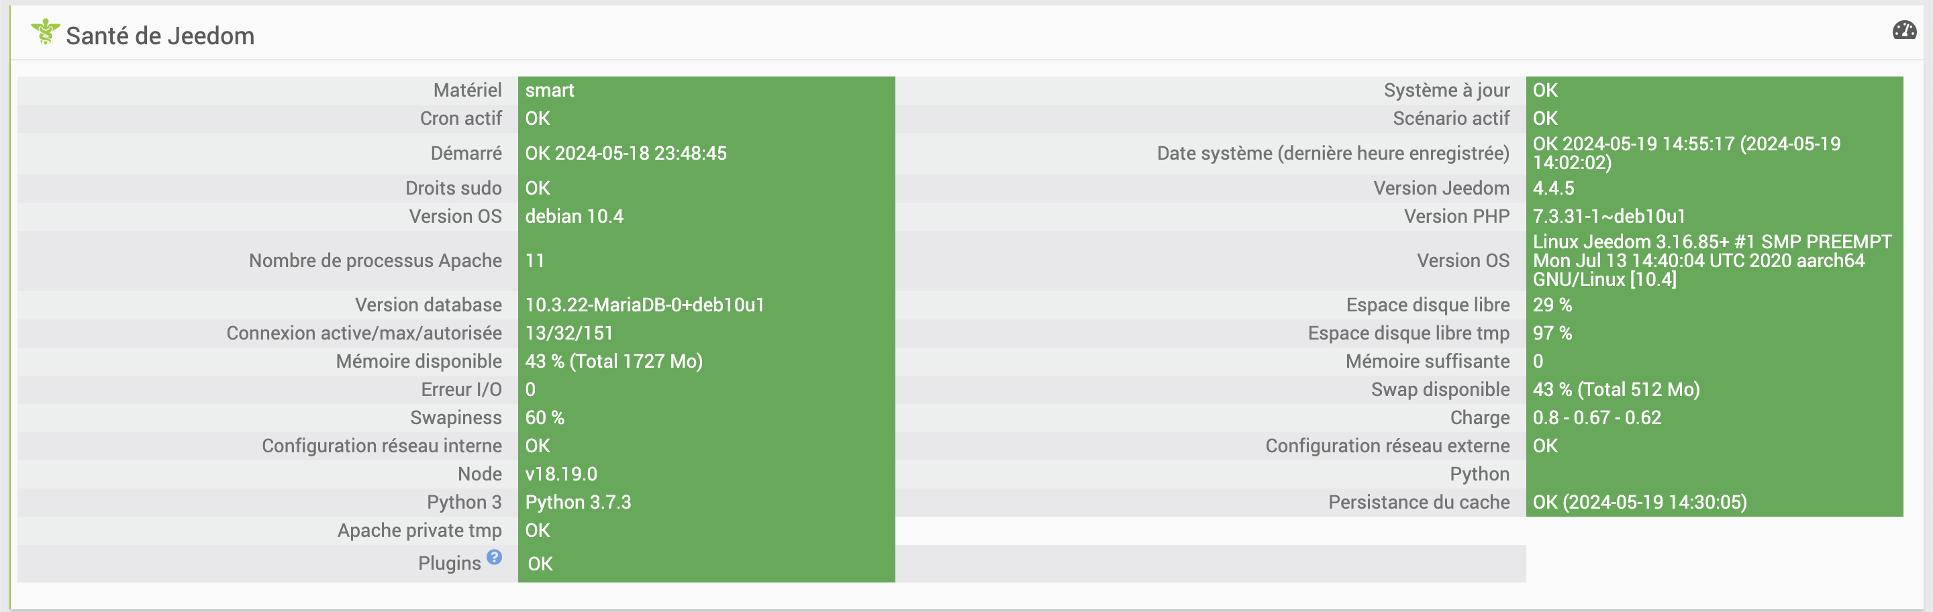
Task: Click the Santé de Jeedom title
Action: (160, 36)
